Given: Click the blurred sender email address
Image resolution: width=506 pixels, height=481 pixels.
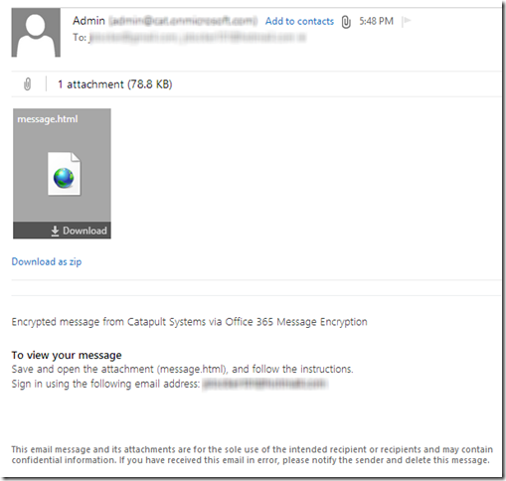Looking at the screenshot, I should pos(183,21).
